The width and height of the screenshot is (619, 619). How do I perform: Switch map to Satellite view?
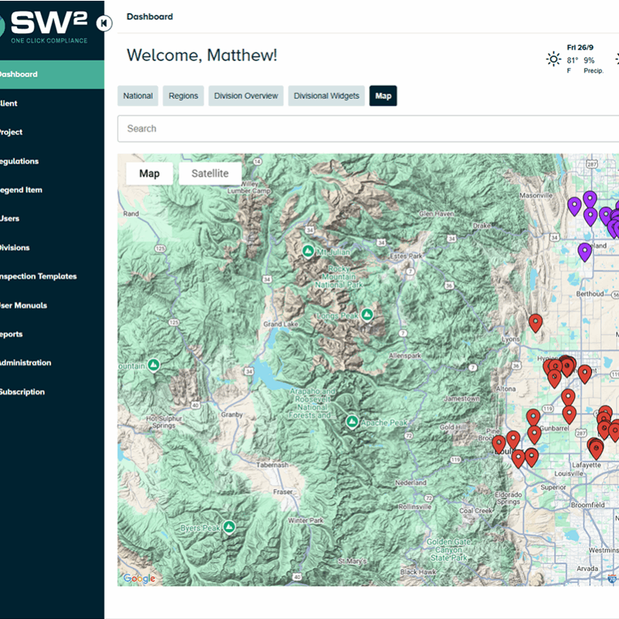[x=210, y=173]
